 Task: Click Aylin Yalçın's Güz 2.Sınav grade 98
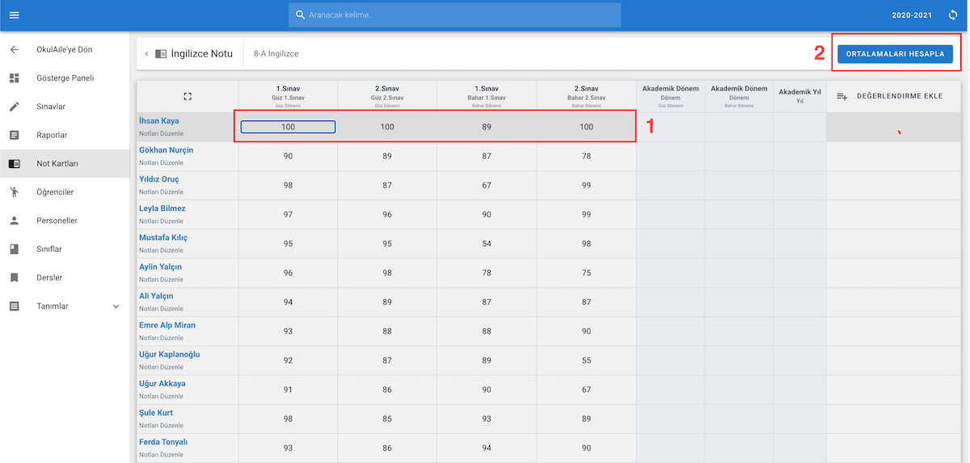click(387, 272)
